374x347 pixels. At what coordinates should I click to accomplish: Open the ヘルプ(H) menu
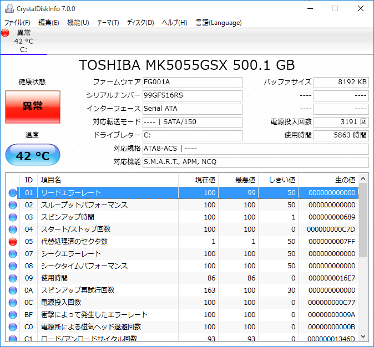click(175, 23)
